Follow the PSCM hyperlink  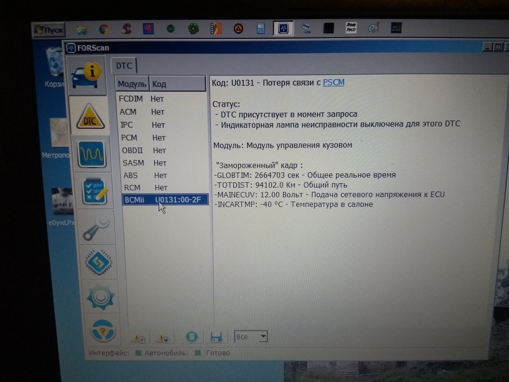(333, 83)
